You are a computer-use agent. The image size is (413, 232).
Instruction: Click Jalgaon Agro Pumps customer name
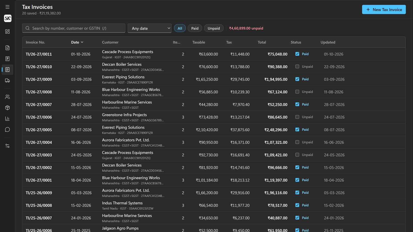tap(120, 228)
